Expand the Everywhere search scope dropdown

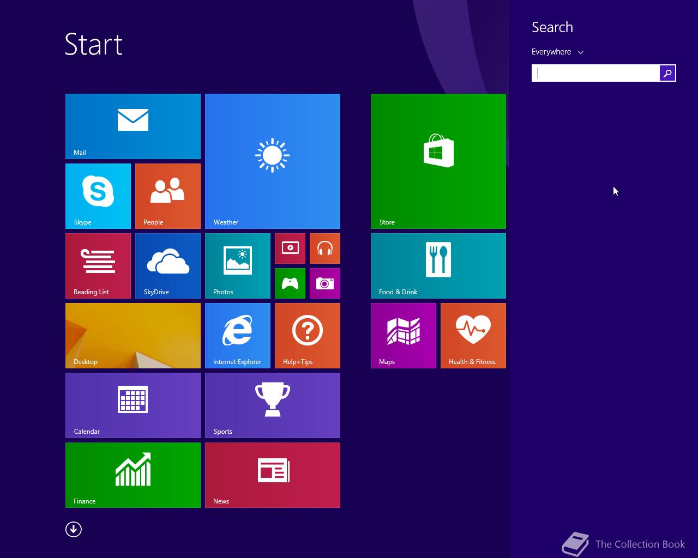tap(557, 52)
